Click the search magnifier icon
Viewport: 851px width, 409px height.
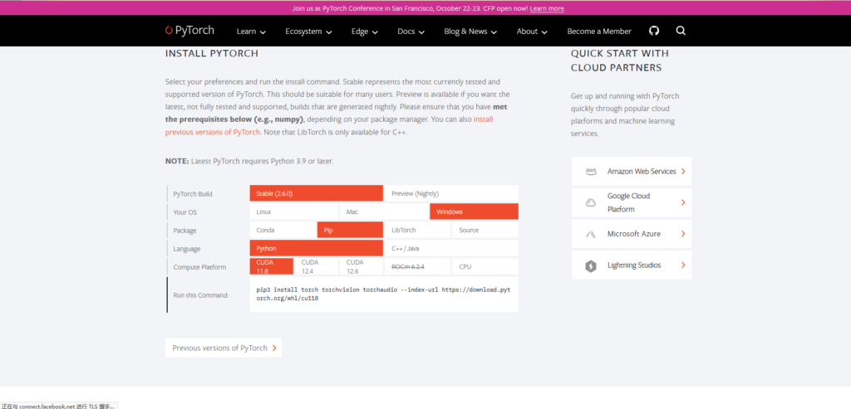click(681, 31)
